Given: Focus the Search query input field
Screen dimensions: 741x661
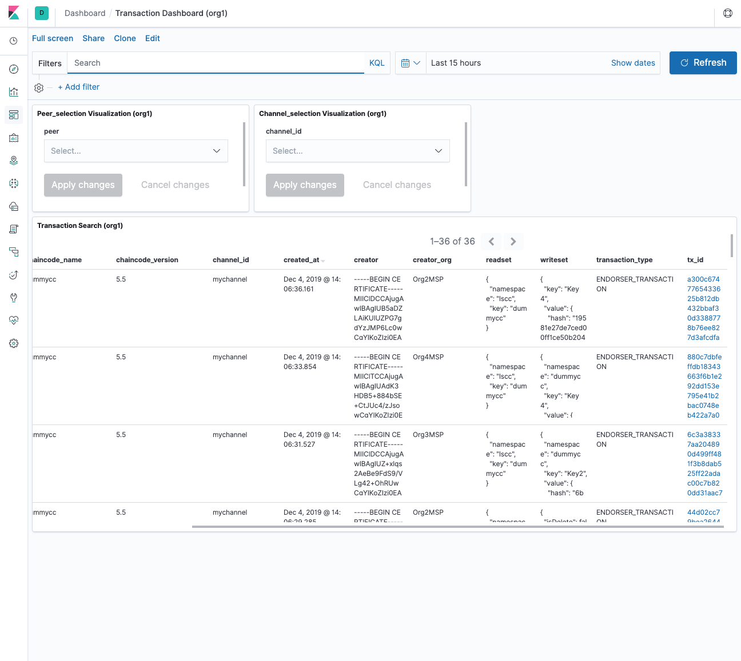Looking at the screenshot, I should point(216,63).
